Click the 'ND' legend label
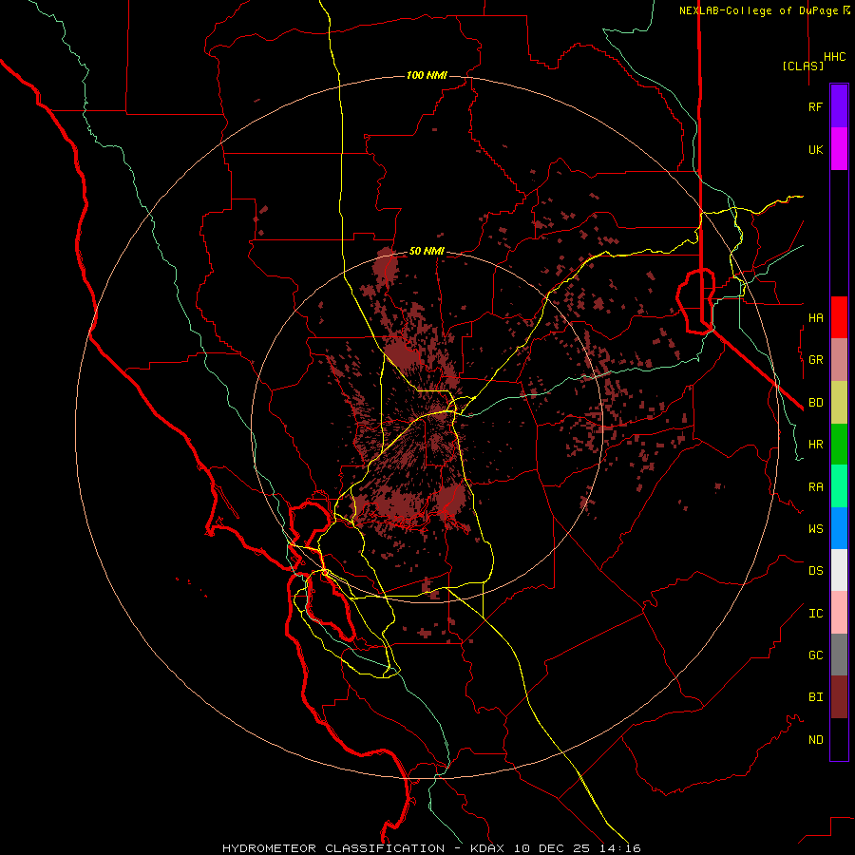 click(x=815, y=740)
